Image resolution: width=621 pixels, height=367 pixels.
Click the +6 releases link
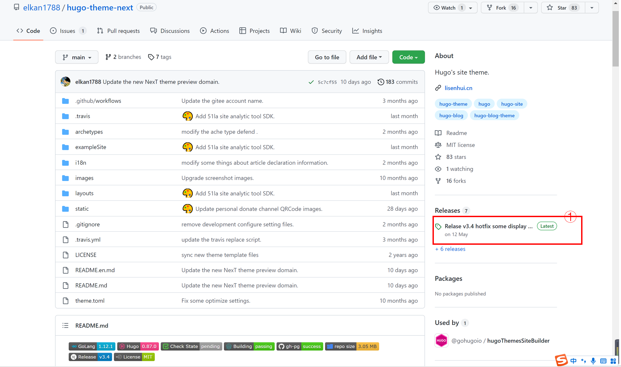pyautogui.click(x=450, y=248)
